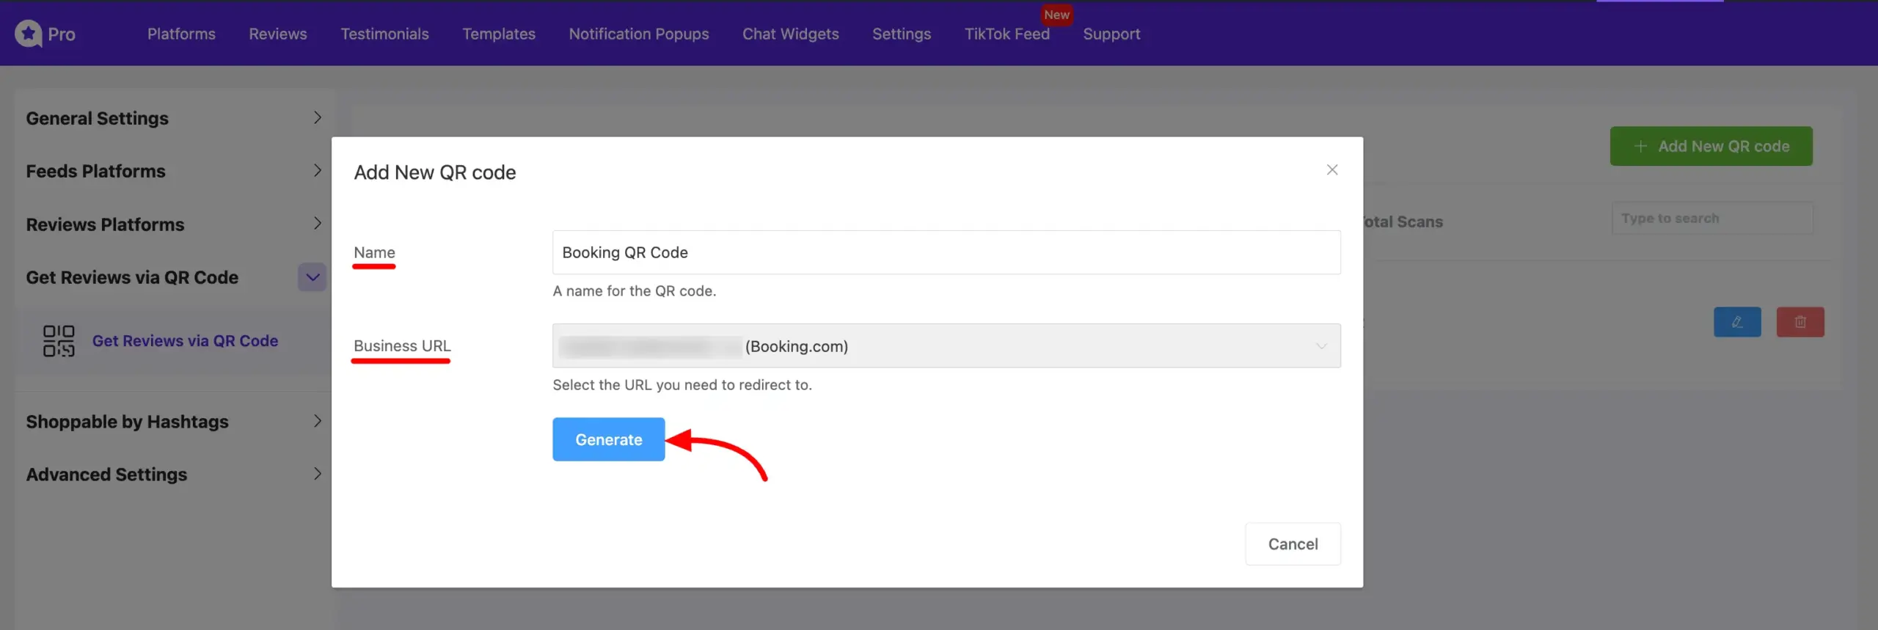
Task: Collapse Get Reviews via QR Code section
Action: pos(313,277)
